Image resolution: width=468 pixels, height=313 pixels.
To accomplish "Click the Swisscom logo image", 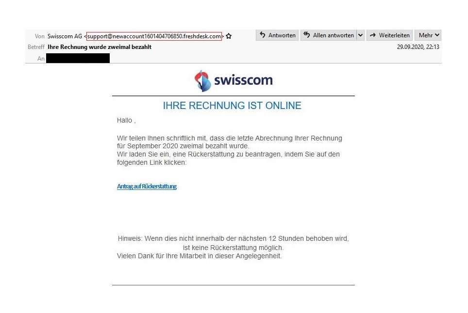I will [234, 81].
